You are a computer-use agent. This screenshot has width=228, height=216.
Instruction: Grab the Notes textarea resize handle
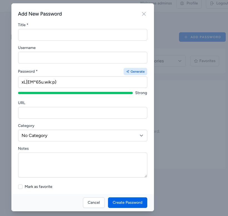[x=146, y=176]
